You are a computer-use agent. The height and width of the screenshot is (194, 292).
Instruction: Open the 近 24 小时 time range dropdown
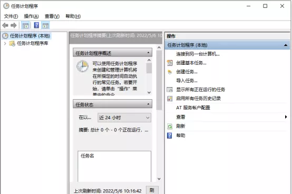(124, 118)
